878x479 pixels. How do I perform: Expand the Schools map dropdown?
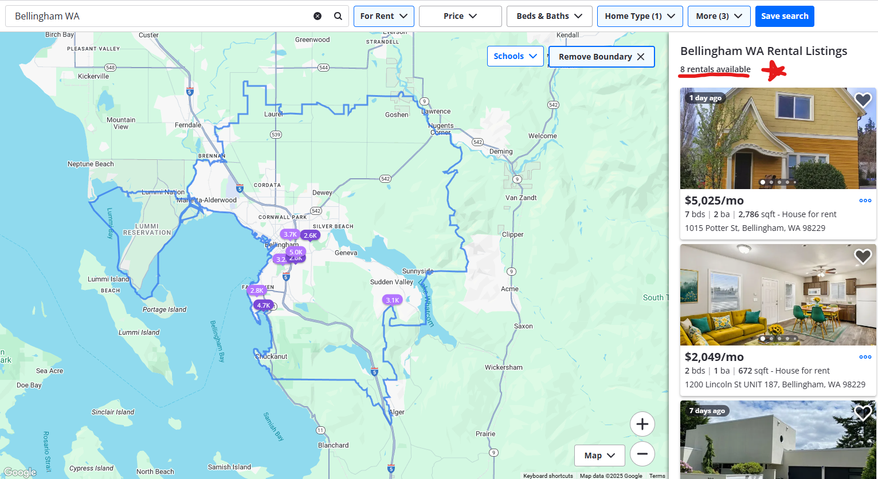[515, 56]
